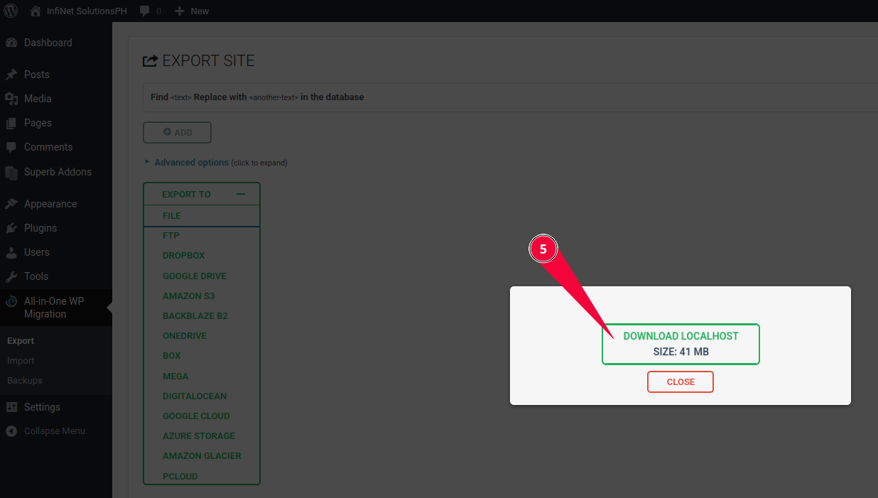Open the Dashboard gauge icon

point(11,43)
